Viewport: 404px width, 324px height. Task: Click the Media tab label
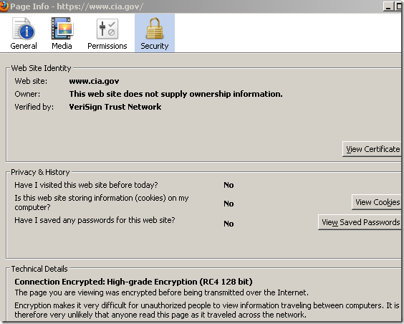click(62, 46)
